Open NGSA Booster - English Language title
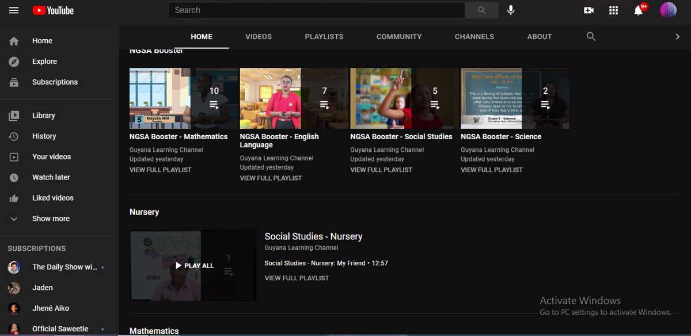Viewport: 691px width, 336px height. [x=279, y=141]
